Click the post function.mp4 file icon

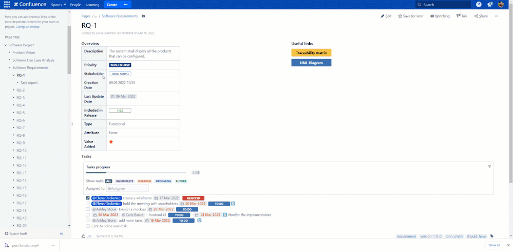[7, 245]
